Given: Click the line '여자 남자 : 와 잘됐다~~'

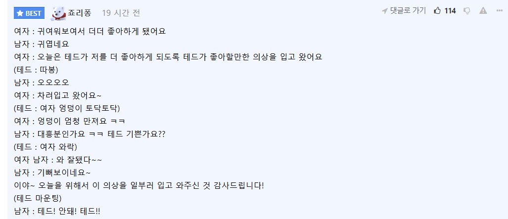Looking at the screenshot, I should click(x=58, y=160).
